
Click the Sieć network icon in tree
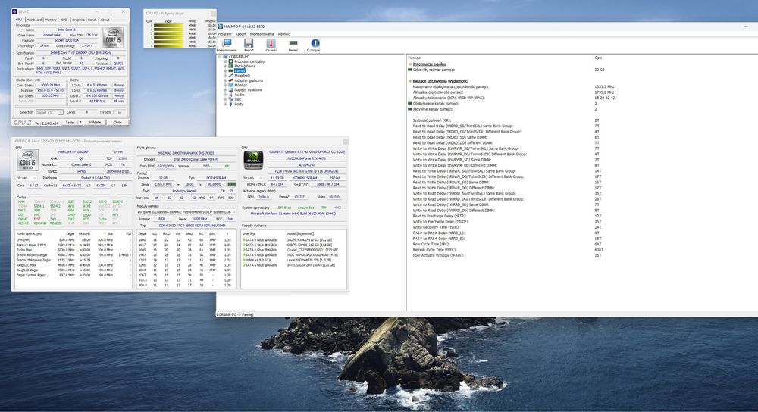[x=230, y=99]
